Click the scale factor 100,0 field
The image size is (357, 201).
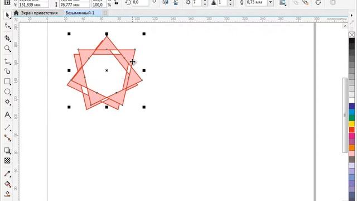pos(99,5)
